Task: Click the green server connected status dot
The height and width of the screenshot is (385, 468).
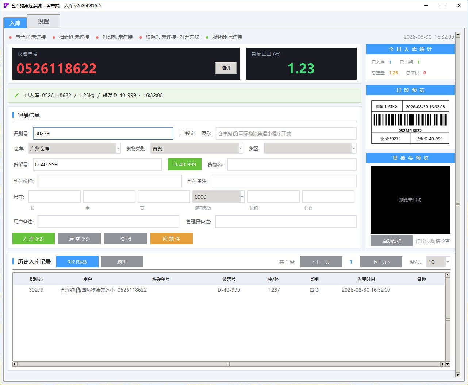Action: point(207,37)
